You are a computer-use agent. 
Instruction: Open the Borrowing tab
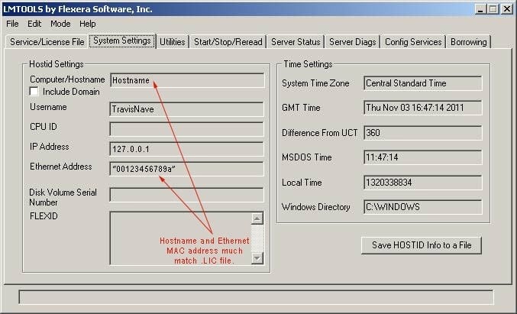pos(469,42)
